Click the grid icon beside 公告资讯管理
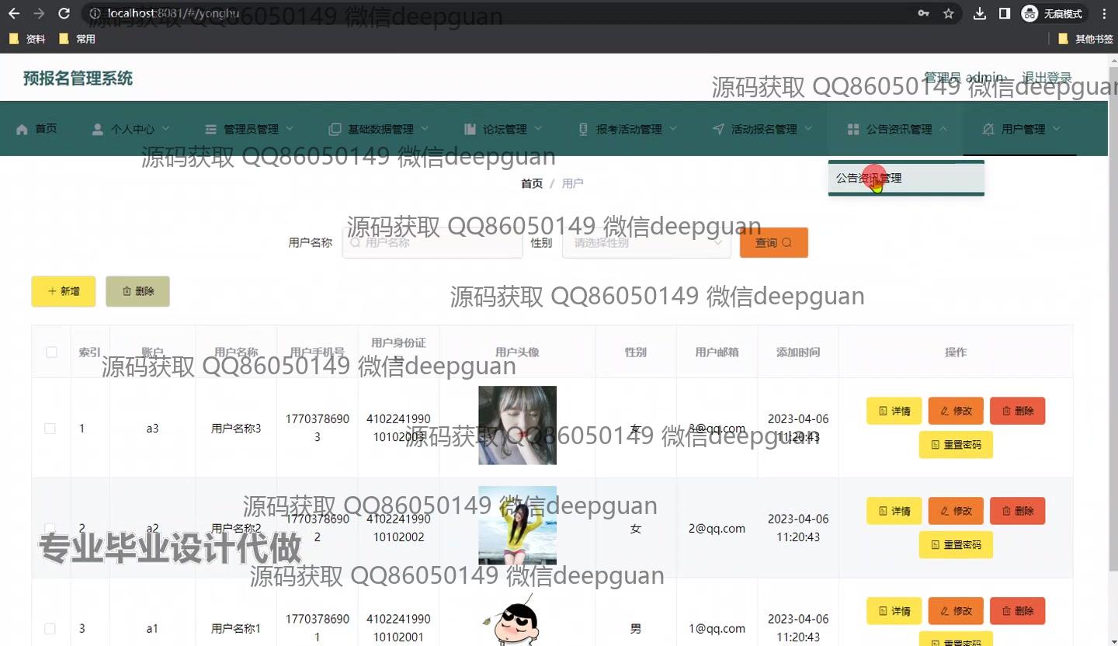The width and height of the screenshot is (1118, 646). [853, 129]
